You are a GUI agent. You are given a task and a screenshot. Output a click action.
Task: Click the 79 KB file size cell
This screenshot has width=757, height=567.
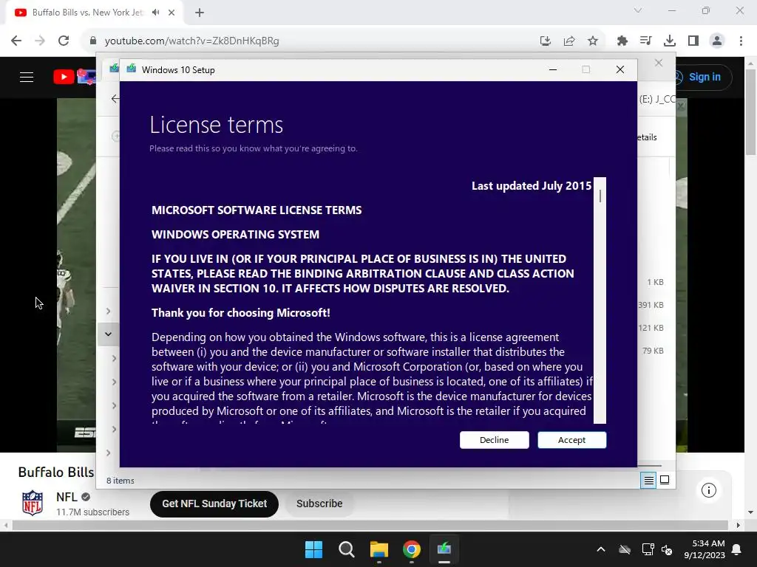point(653,351)
